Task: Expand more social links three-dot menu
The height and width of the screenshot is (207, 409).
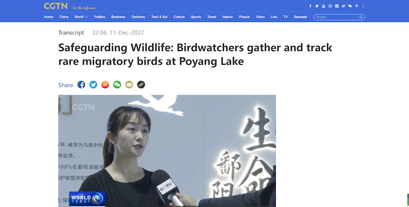Action: pos(363,6)
